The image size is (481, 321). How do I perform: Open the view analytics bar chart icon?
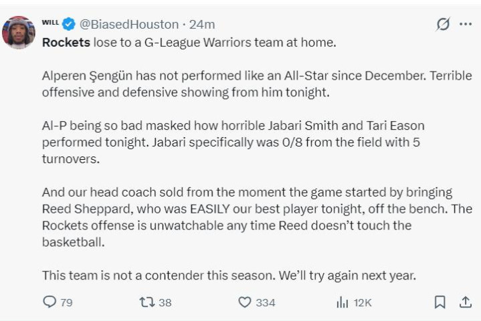(x=342, y=302)
